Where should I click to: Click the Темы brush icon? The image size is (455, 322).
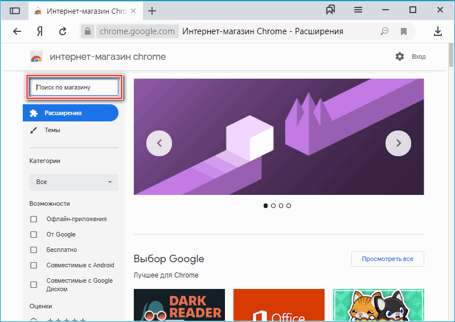pyautogui.click(x=34, y=130)
